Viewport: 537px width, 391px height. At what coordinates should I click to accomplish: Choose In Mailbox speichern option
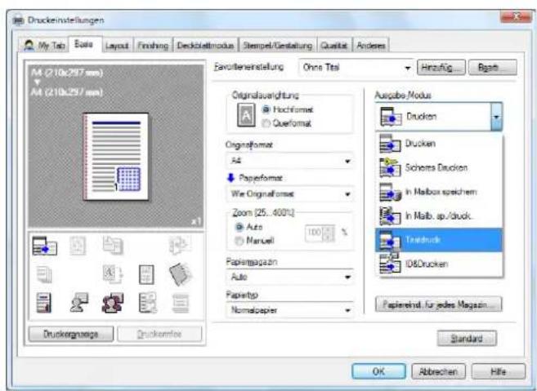tap(439, 192)
